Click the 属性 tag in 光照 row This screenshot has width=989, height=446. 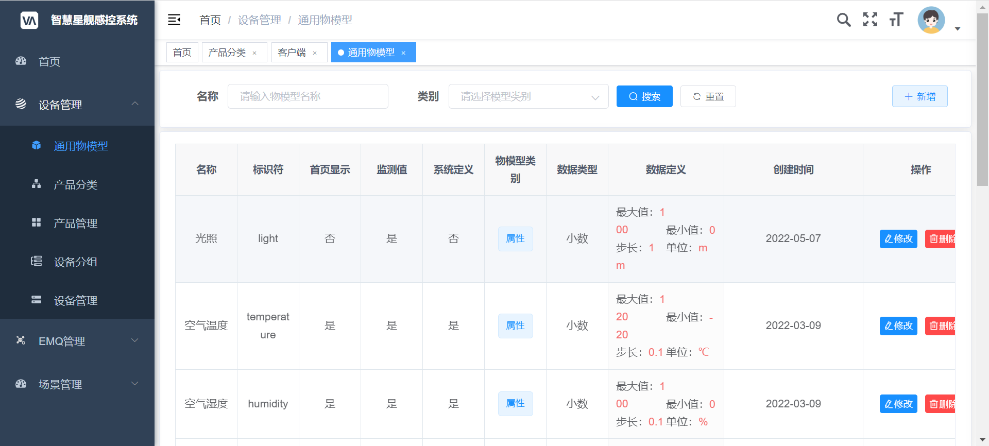(515, 239)
